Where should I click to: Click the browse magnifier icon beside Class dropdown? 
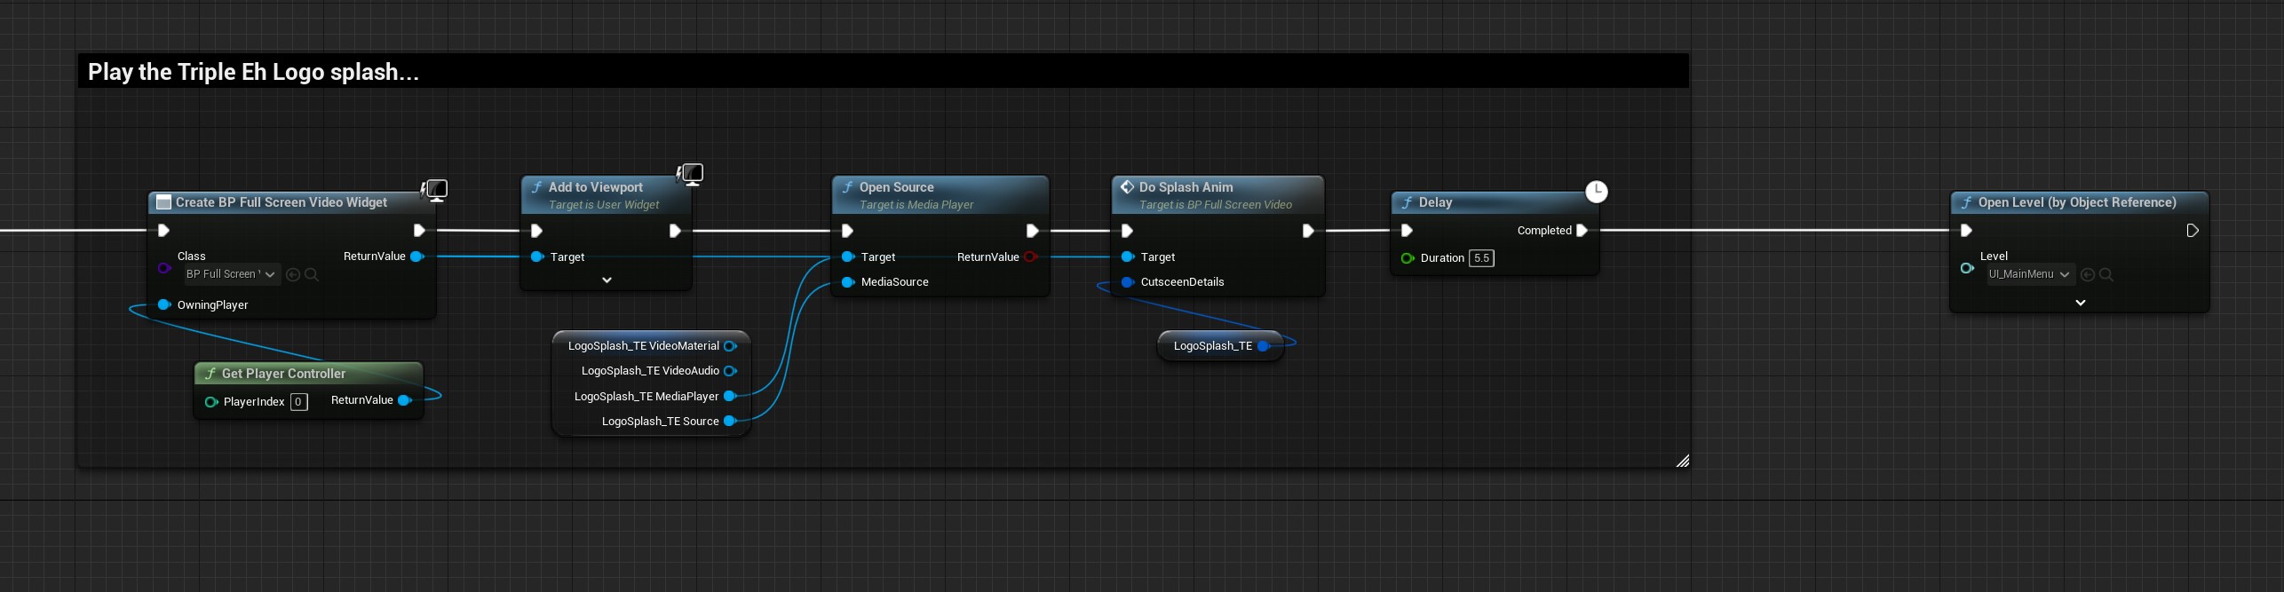pyautogui.click(x=312, y=275)
